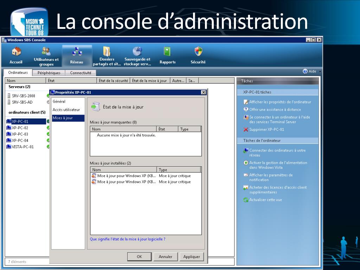The image size is (360, 270).
Task: Select computer XP-PC-04
Action: [20, 141]
